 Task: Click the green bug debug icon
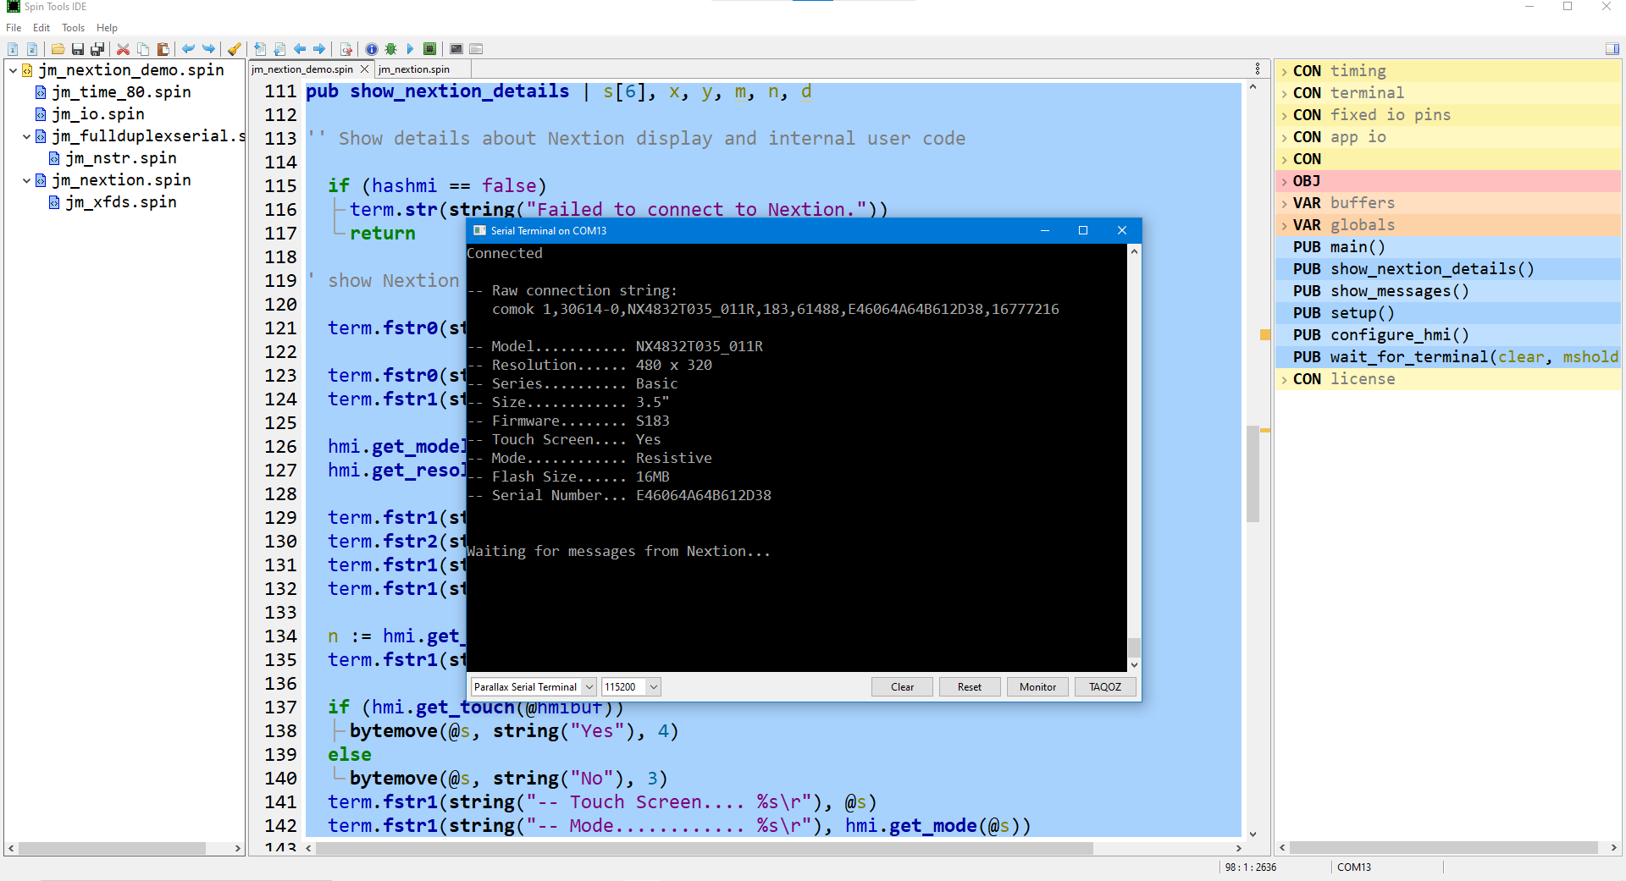(390, 49)
